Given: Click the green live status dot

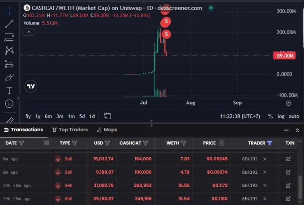Looking at the screenshot, I should coord(211,8).
